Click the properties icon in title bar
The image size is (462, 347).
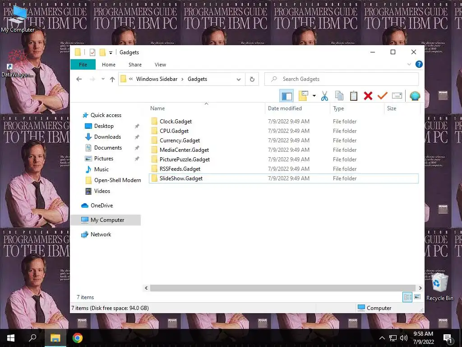(x=92, y=52)
